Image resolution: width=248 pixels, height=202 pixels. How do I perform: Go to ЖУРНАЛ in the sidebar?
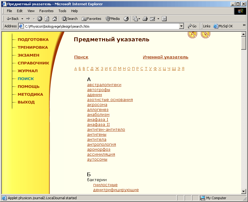[28, 71]
